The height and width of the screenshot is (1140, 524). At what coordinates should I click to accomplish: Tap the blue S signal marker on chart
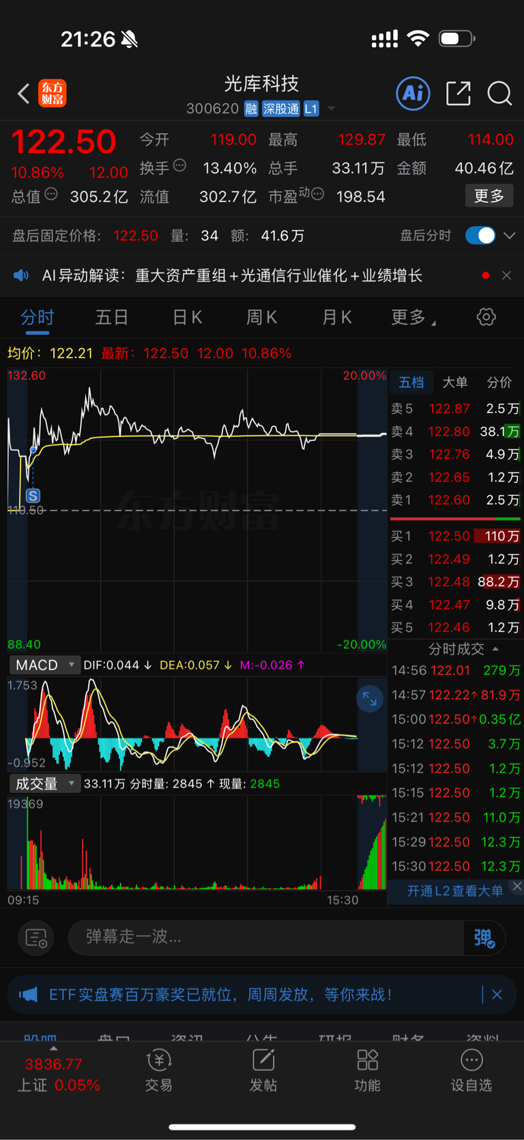coord(33,495)
